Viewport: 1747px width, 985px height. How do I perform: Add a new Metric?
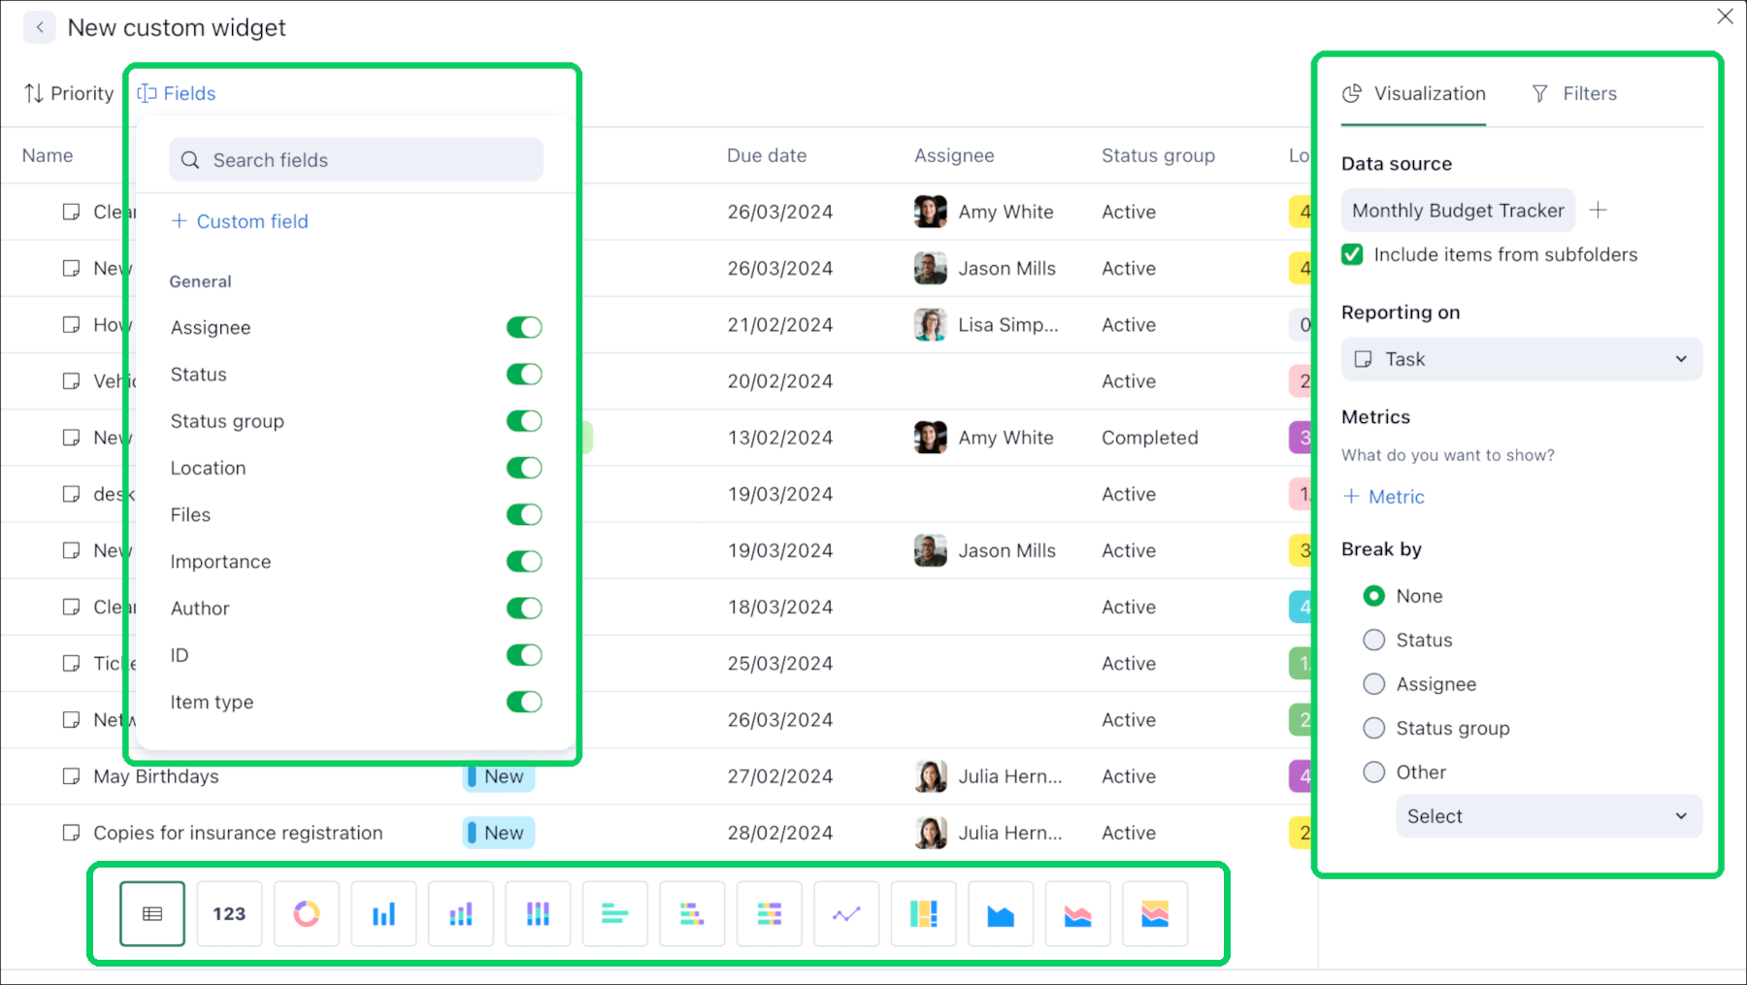[1384, 497]
